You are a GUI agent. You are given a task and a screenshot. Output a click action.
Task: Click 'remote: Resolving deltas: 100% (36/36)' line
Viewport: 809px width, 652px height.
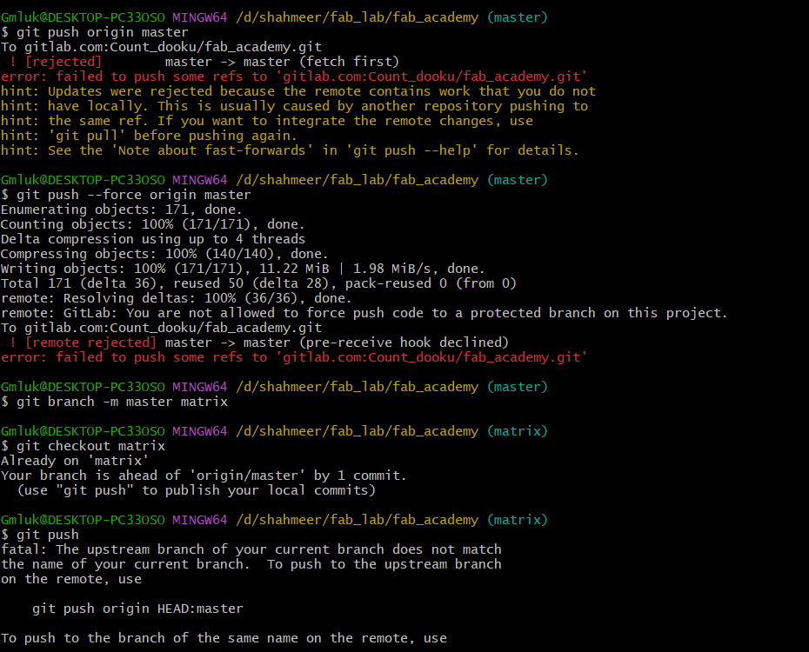[177, 298]
